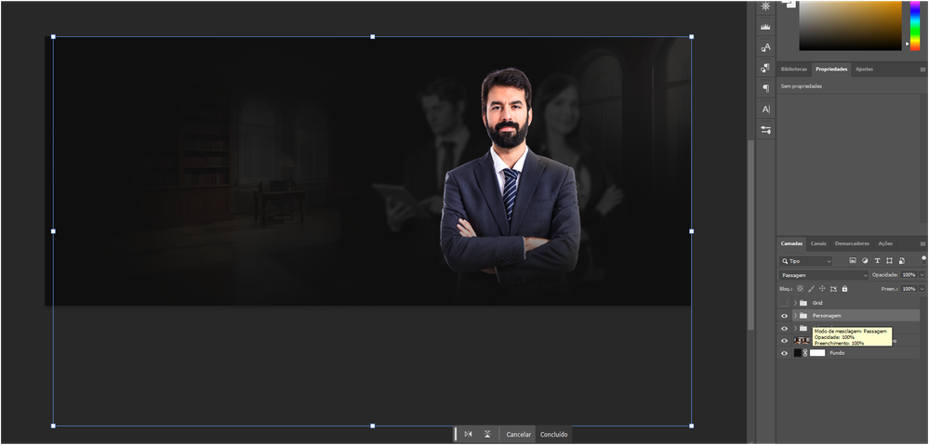The width and height of the screenshot is (929, 445).
Task: Prevent auto-nesting into artboards lock
Action: (x=833, y=289)
